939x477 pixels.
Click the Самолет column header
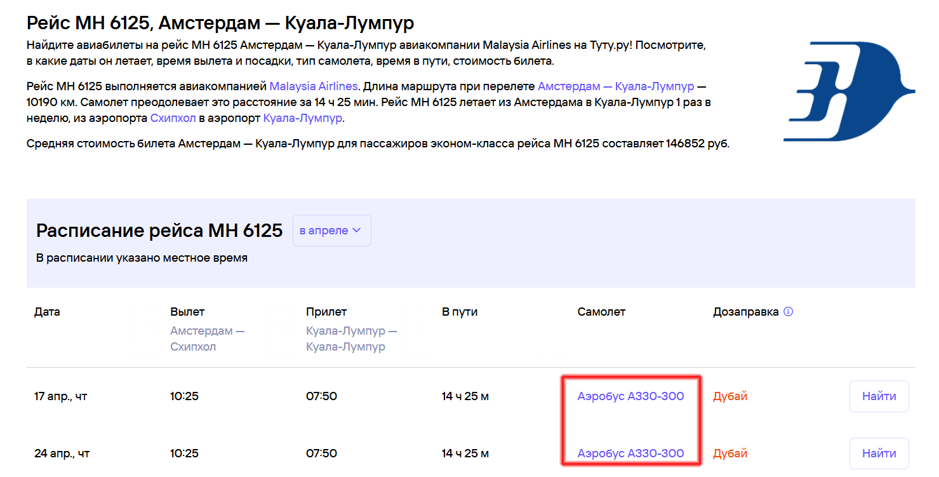click(x=601, y=312)
